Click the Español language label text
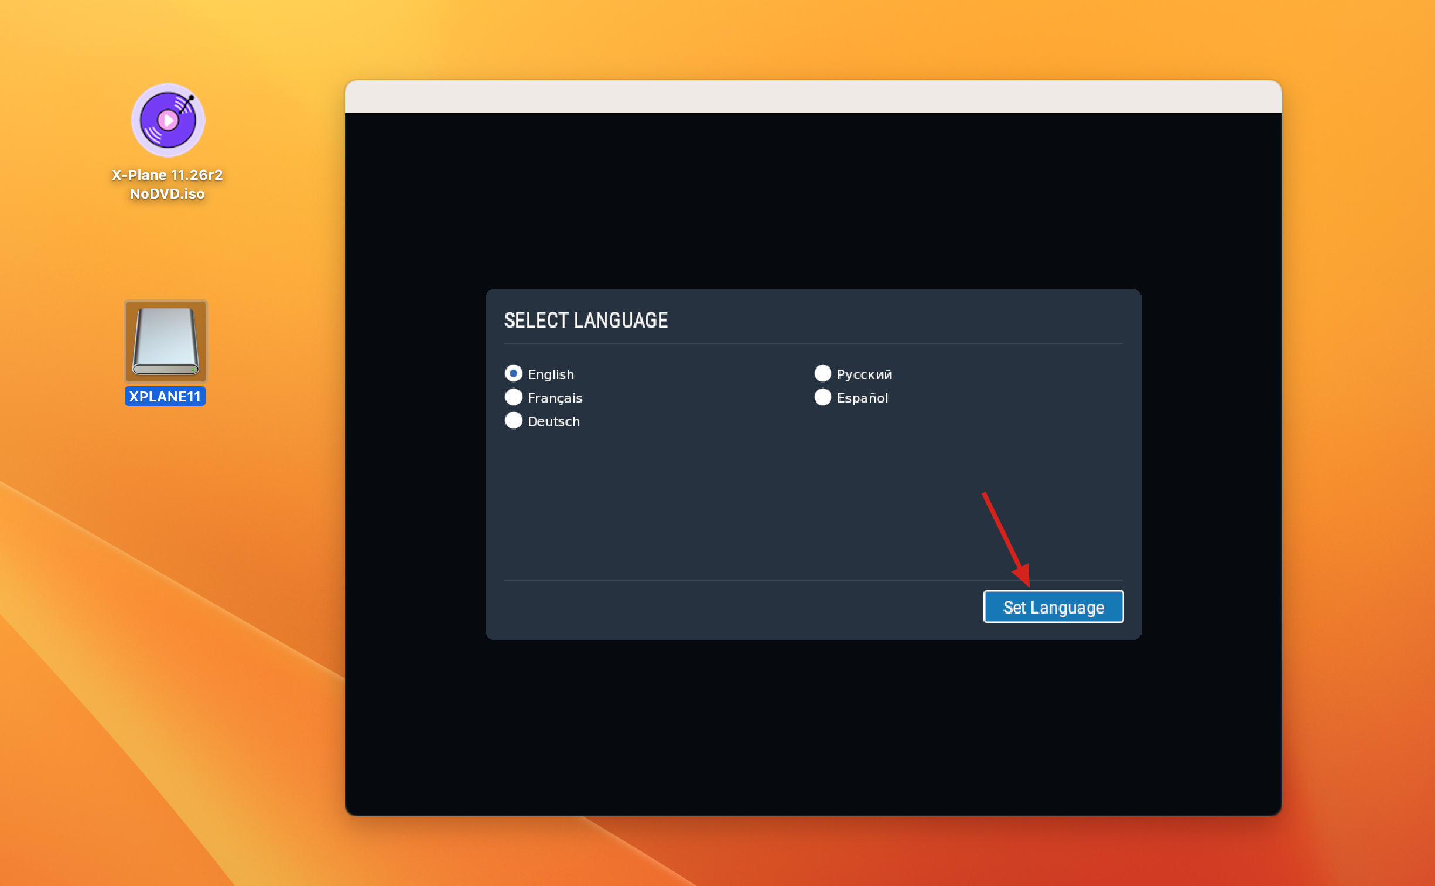Screen dimensions: 1435x886 tap(862, 398)
